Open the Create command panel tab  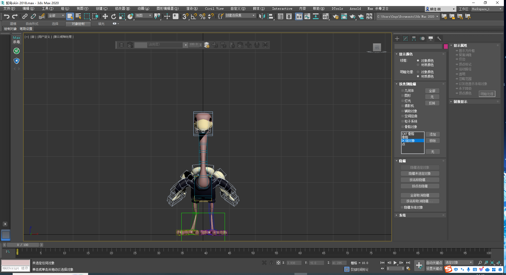[397, 39]
